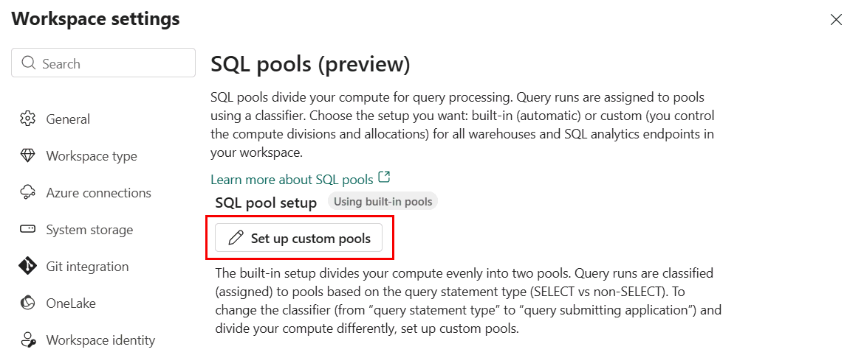The image size is (864, 355).
Task: Click the System storage drive icon
Action: click(27, 229)
